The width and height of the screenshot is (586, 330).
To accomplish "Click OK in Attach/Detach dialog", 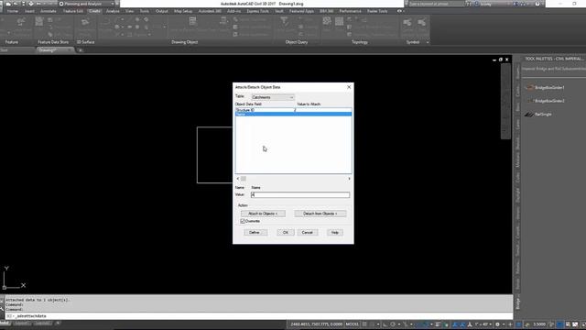I will 285,232.
